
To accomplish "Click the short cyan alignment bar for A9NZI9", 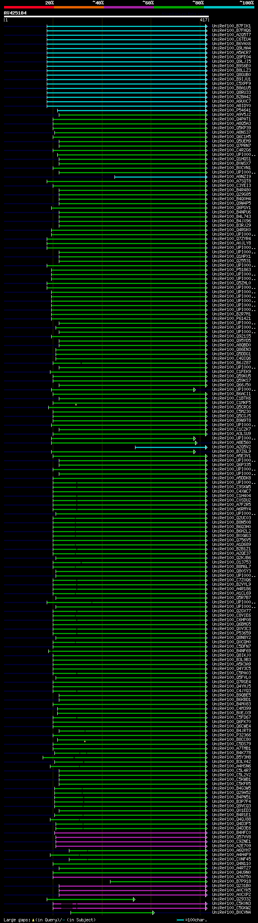I will coord(161,177).
